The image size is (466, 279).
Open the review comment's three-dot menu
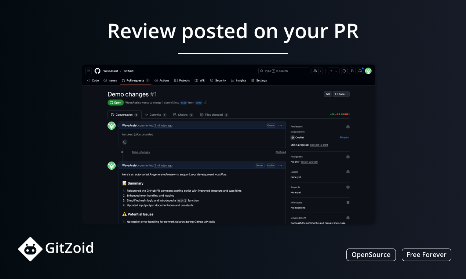click(x=280, y=166)
